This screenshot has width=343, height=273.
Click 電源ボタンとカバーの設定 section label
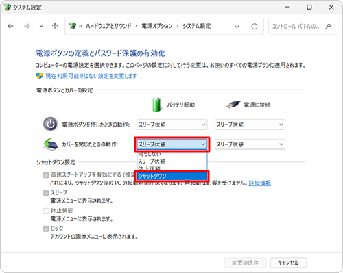(x=64, y=90)
